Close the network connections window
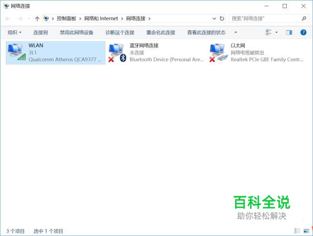This screenshot has width=313, height=236. pos(304,6)
